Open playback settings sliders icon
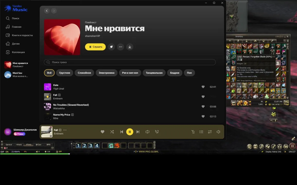This screenshot has width=297, height=185. coord(210,132)
